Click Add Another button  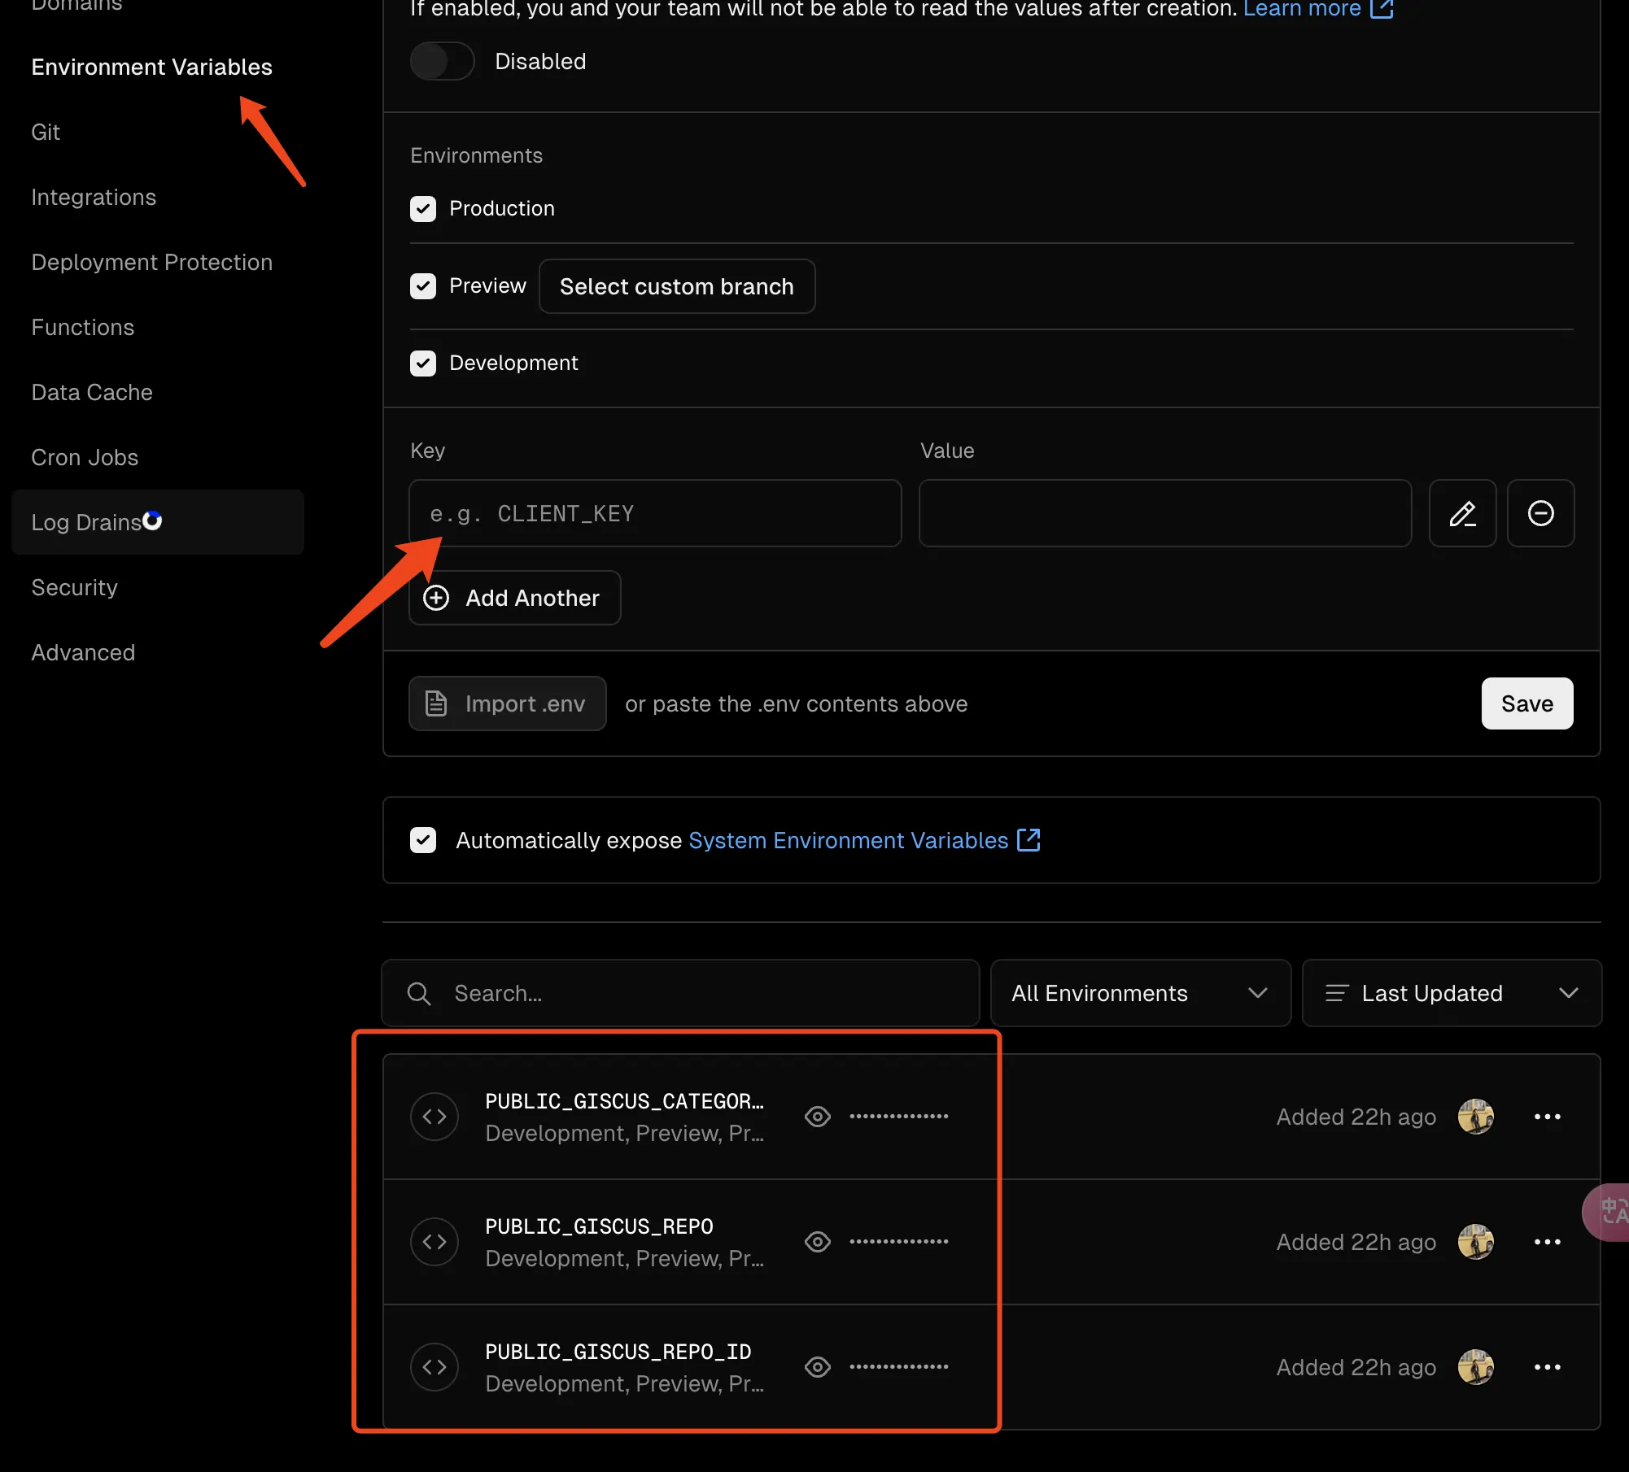click(515, 598)
